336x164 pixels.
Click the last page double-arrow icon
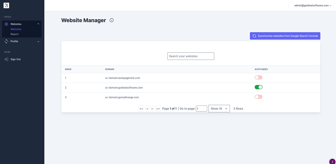[x=158, y=109]
